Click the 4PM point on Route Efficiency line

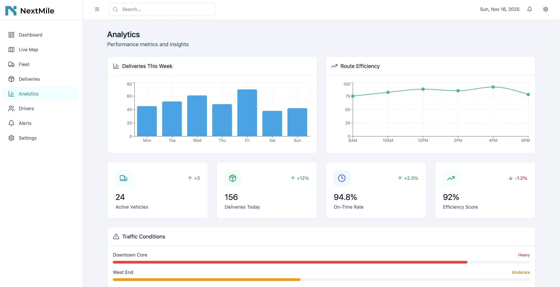(493, 87)
